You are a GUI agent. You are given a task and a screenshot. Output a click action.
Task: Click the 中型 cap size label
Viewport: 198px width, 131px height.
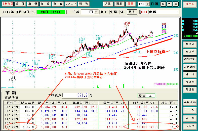pos(114,12)
